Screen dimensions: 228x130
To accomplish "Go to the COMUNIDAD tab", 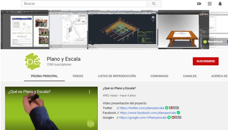I will point(159,76).
